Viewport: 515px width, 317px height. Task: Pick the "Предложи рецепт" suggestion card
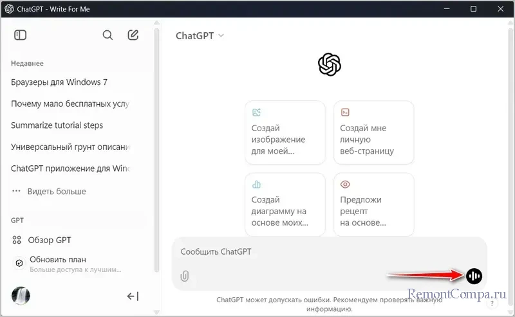[x=373, y=204]
